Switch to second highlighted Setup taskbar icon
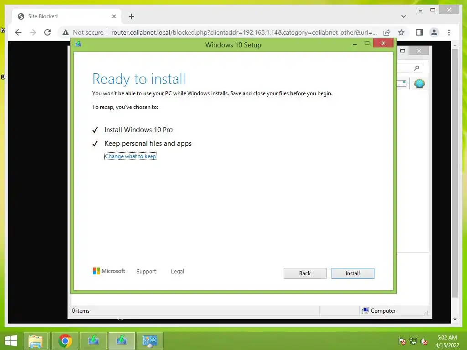Viewport: 467px width, 350px height. pos(122,341)
